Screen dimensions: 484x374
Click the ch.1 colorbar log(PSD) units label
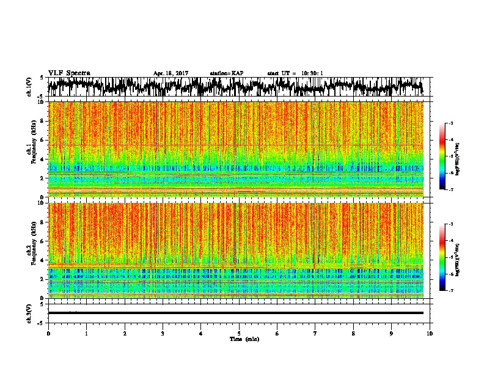tap(458, 159)
